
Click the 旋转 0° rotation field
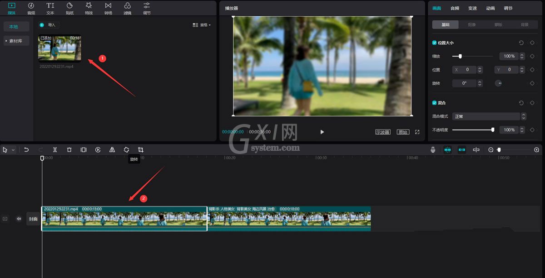pos(465,83)
